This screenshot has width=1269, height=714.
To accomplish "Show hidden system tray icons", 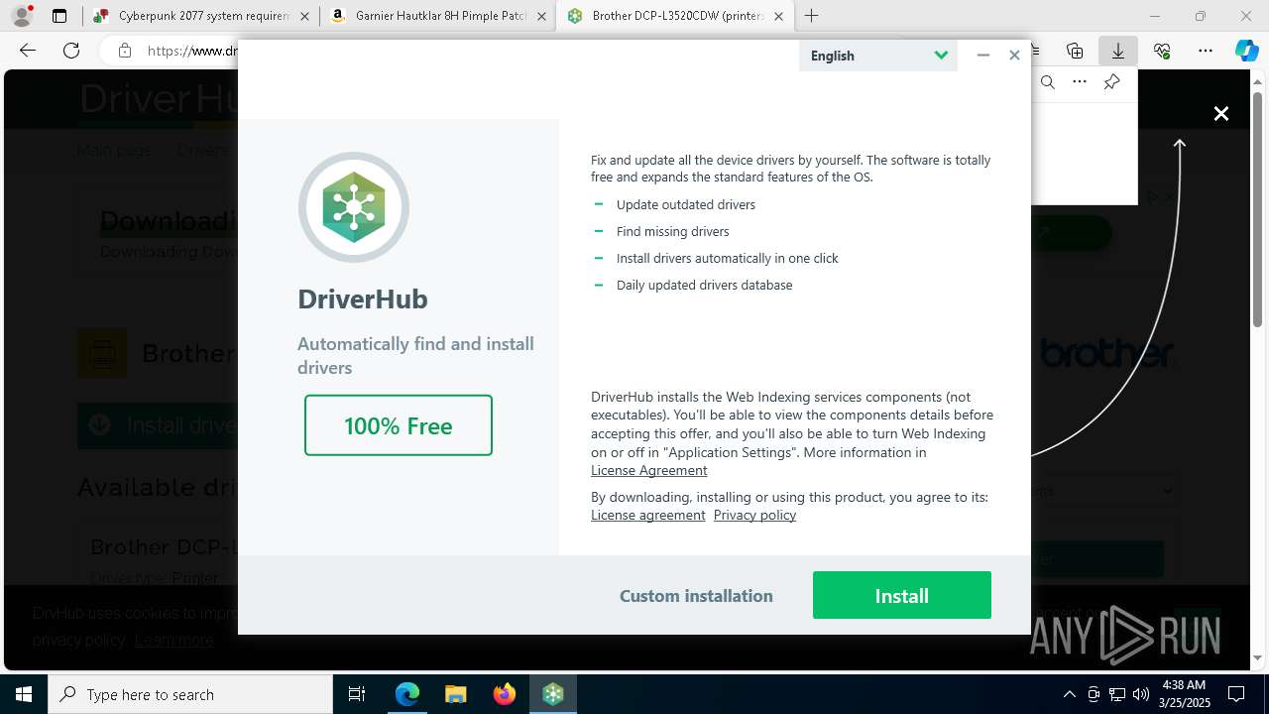I will [1069, 694].
